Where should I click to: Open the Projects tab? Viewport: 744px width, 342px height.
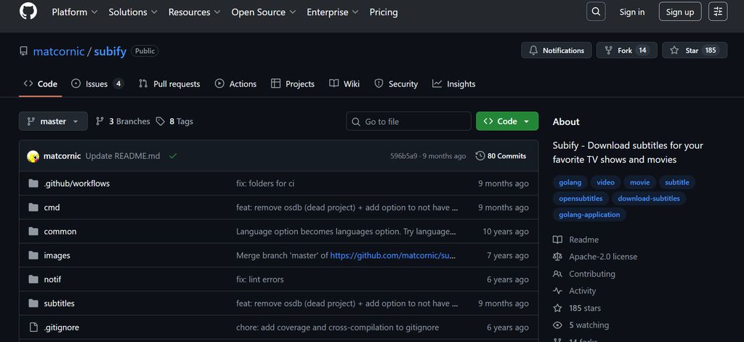click(x=293, y=84)
